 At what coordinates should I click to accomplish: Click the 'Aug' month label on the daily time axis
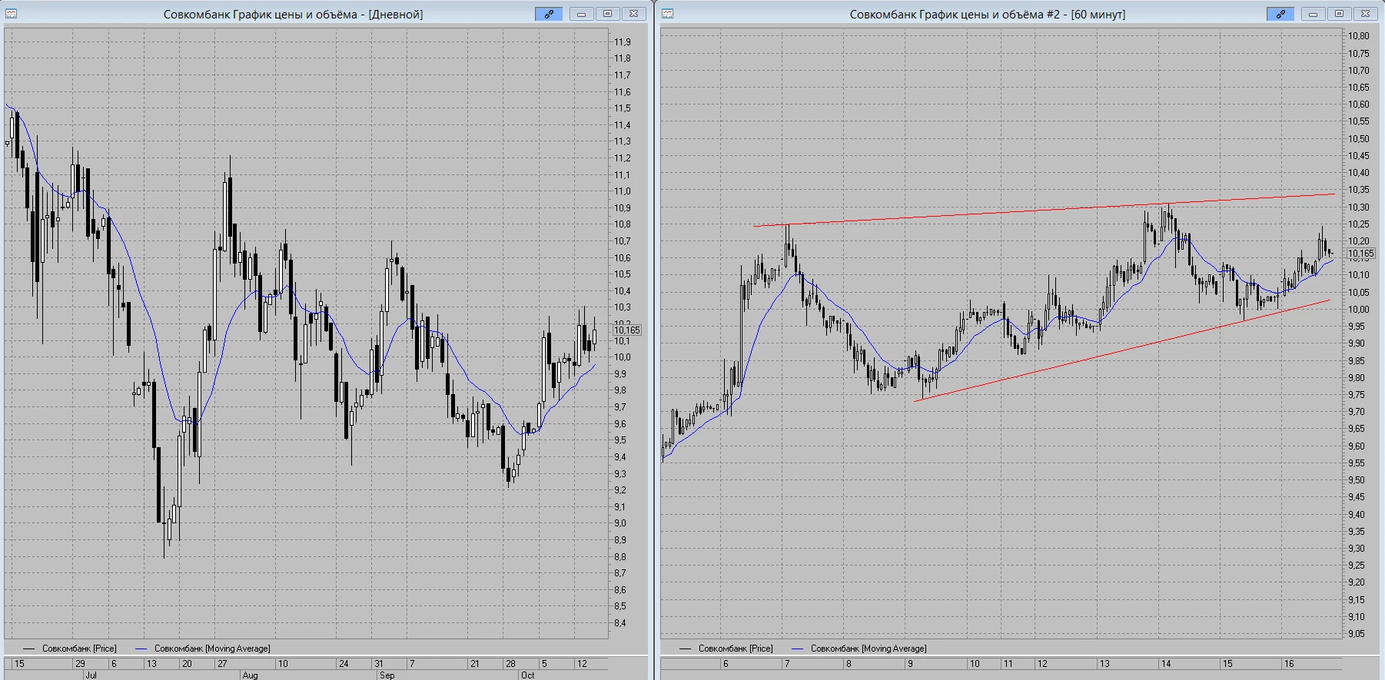[250, 675]
